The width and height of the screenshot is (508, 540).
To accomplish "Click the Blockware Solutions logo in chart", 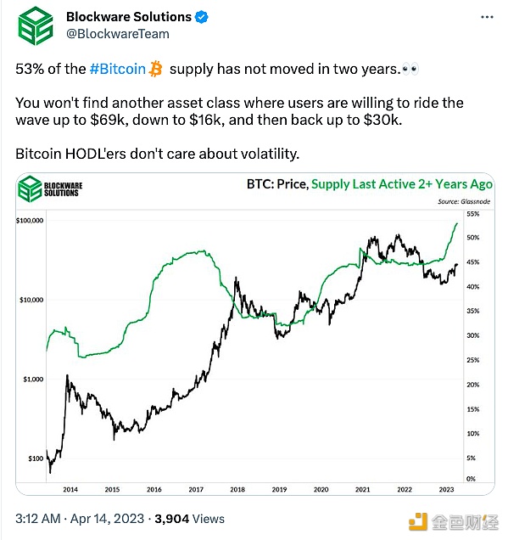I will [x=50, y=188].
